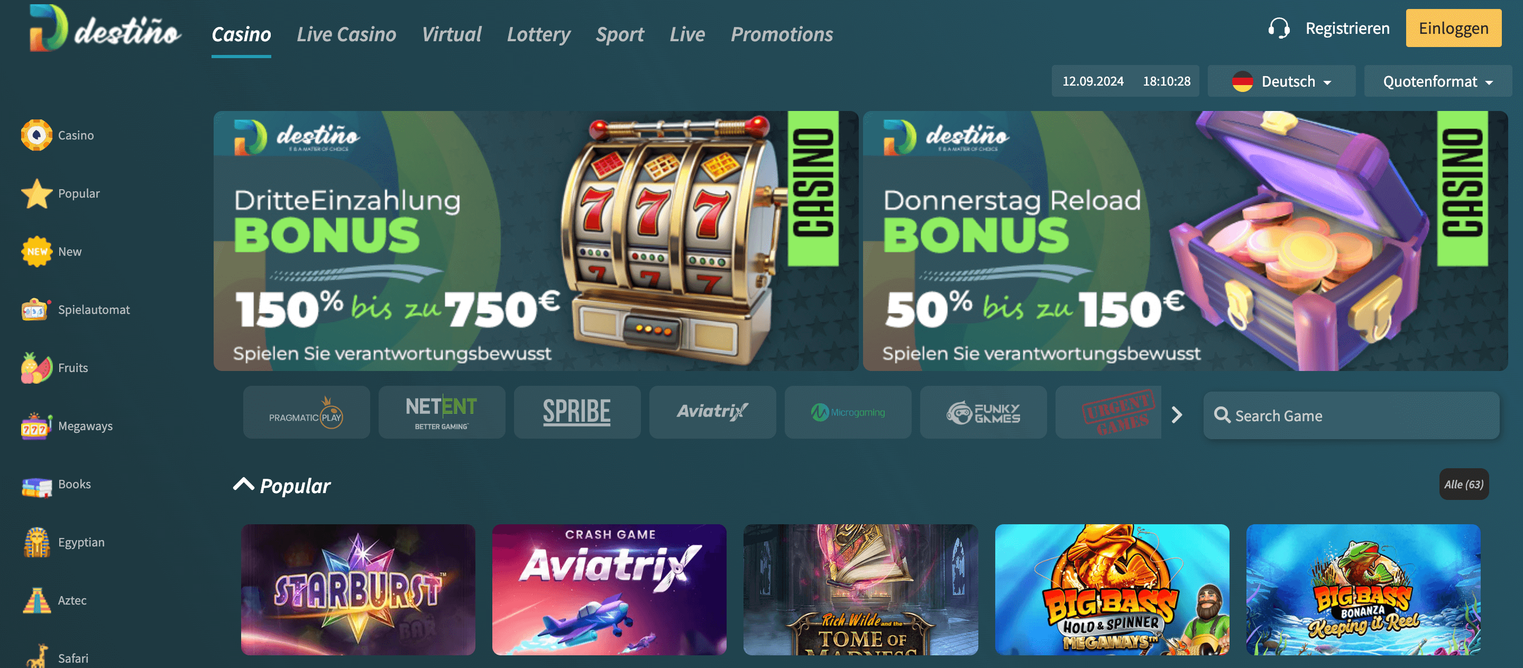This screenshot has width=1523, height=668.
Task: Click the destiño logo in header
Action: pyautogui.click(x=105, y=29)
